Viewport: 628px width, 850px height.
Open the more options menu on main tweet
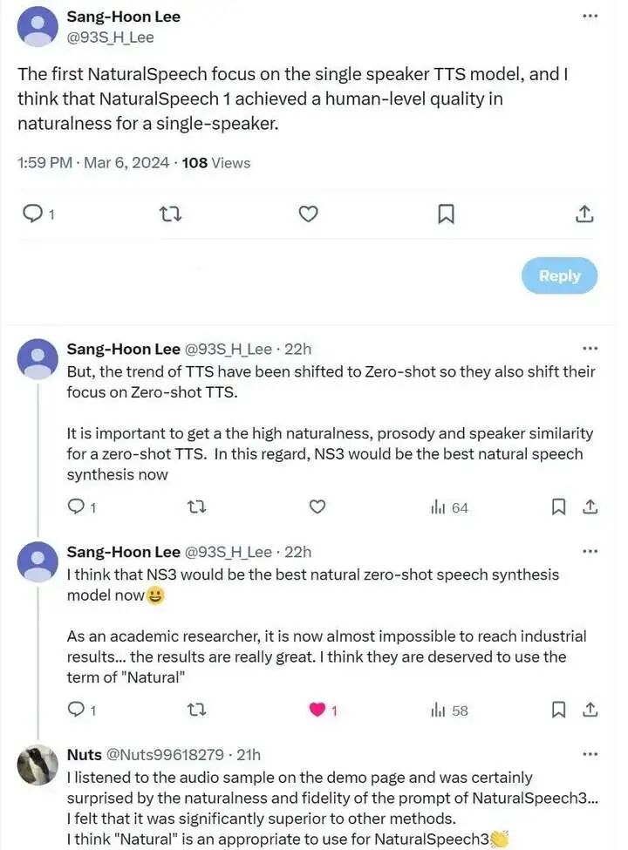590,16
